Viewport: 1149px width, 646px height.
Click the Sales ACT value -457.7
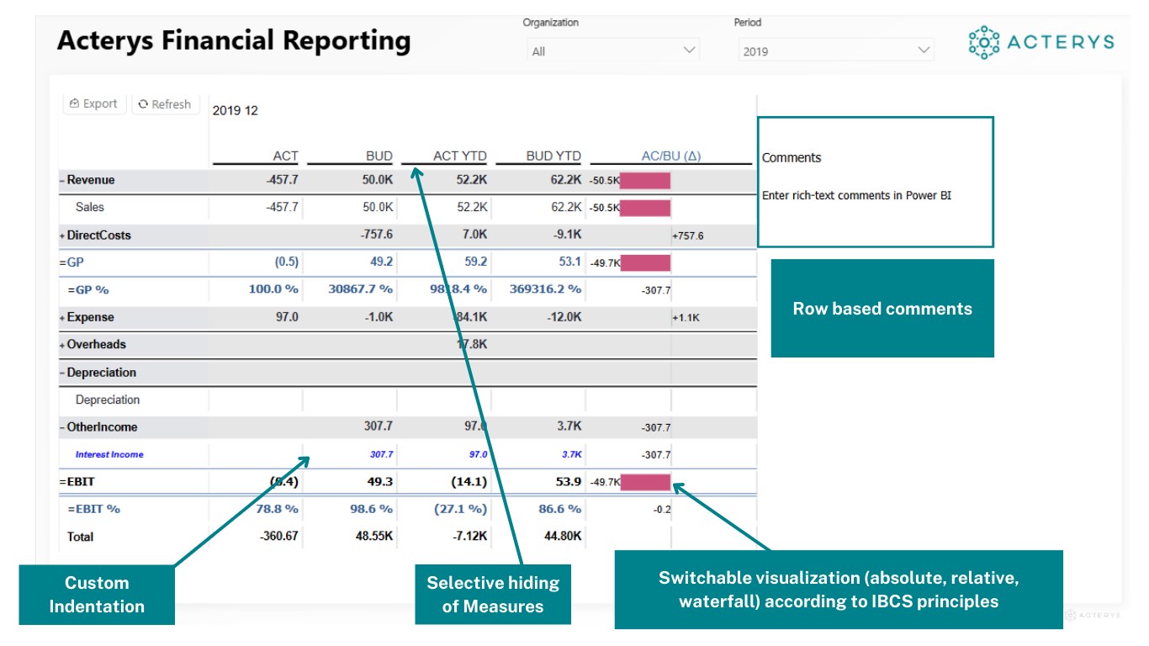[x=282, y=207]
